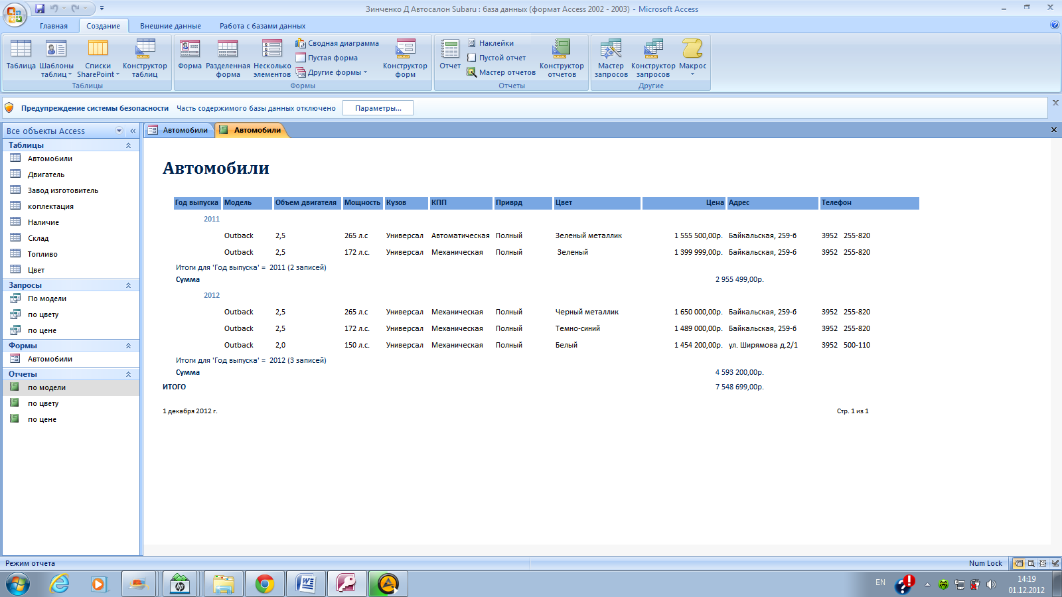Switch to Автомобили report document tab
Viewport: 1062px width, 597px height.
pyautogui.click(x=252, y=130)
